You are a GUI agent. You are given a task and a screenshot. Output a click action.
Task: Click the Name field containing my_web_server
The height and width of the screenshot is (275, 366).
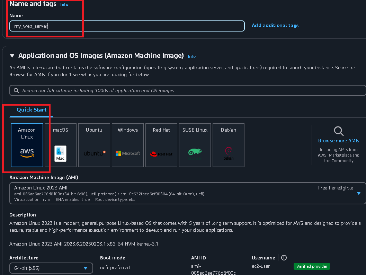(127, 26)
